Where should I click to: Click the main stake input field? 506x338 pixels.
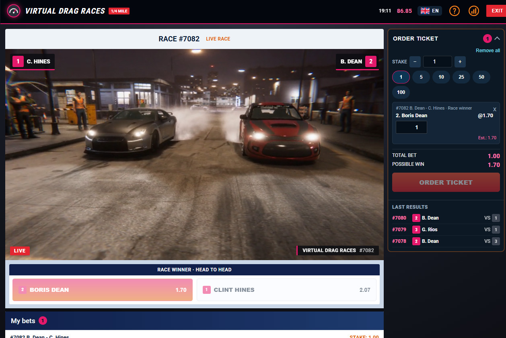[438, 62]
